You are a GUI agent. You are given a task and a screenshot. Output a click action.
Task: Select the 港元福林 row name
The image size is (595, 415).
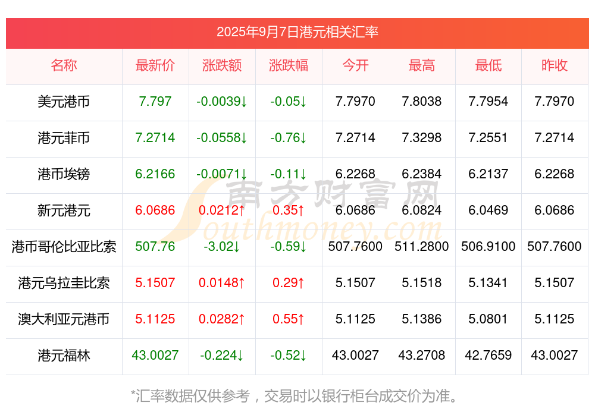(x=64, y=356)
